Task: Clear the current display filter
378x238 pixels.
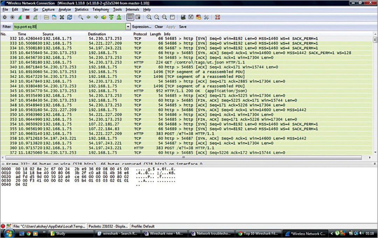Action: pos(159,27)
